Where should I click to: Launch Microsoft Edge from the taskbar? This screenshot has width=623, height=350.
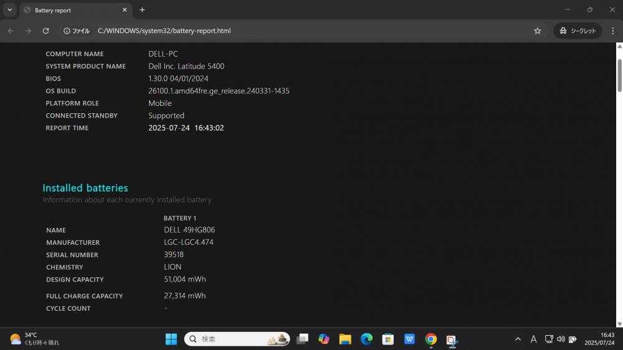(x=366, y=339)
